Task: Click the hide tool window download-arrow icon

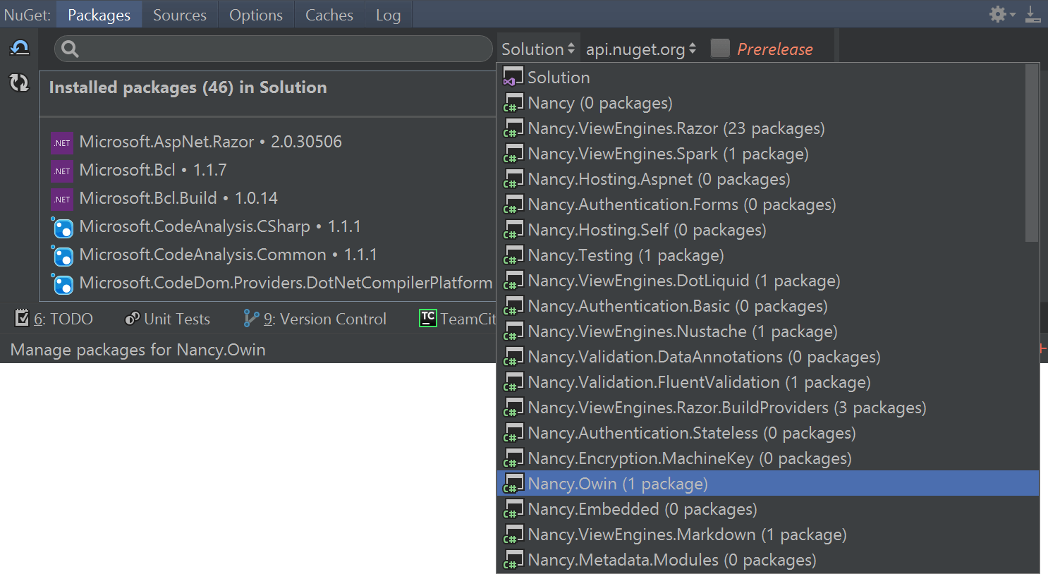Action: click(x=1032, y=14)
